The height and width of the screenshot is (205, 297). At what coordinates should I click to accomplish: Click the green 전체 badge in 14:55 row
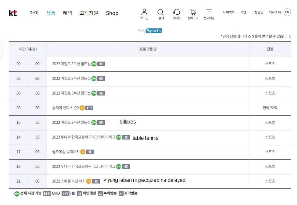coord(119,137)
